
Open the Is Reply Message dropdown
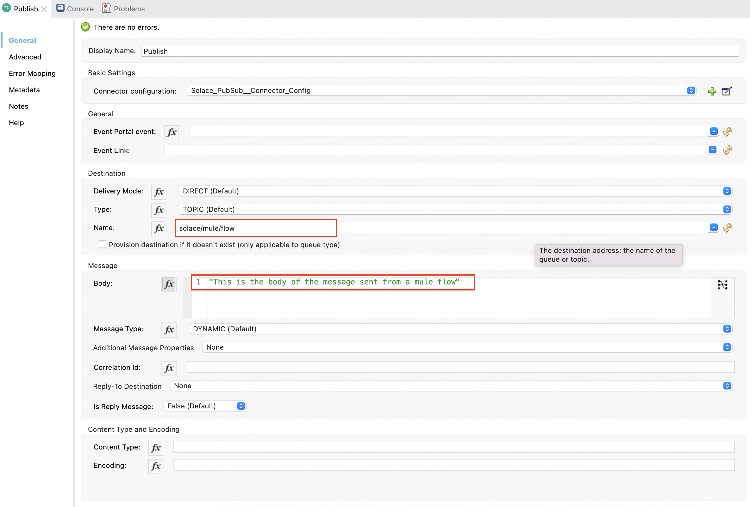241,406
